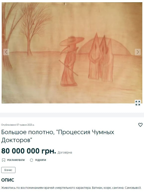Open fullscreen view of the painting
144x192 pixels.
tap(138, 103)
